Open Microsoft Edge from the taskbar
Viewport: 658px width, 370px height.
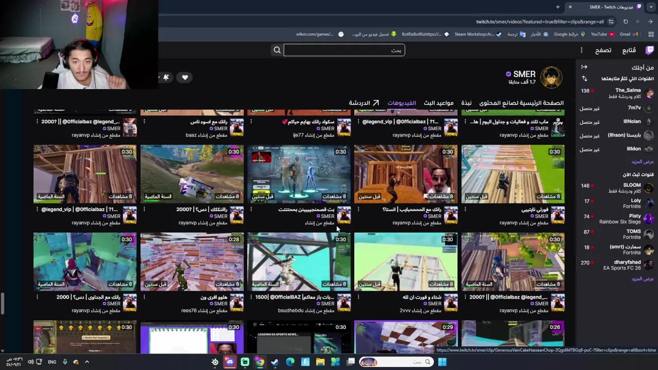tap(290, 362)
